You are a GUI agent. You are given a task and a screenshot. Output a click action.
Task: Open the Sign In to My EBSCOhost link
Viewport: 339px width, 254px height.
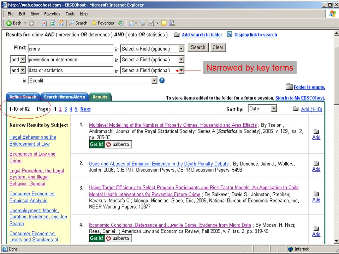tap(300, 98)
